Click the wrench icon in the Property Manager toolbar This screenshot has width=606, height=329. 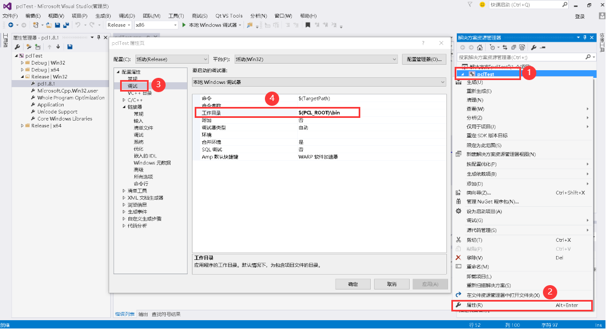tap(18, 47)
